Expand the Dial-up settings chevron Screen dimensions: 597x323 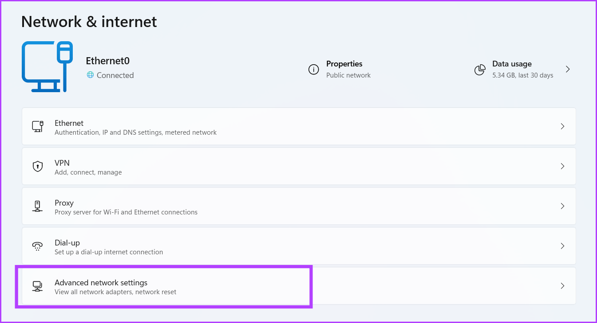click(562, 245)
